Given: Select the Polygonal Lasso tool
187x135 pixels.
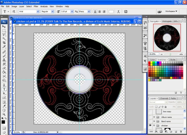Looking at the screenshot, I should pos(4,34).
